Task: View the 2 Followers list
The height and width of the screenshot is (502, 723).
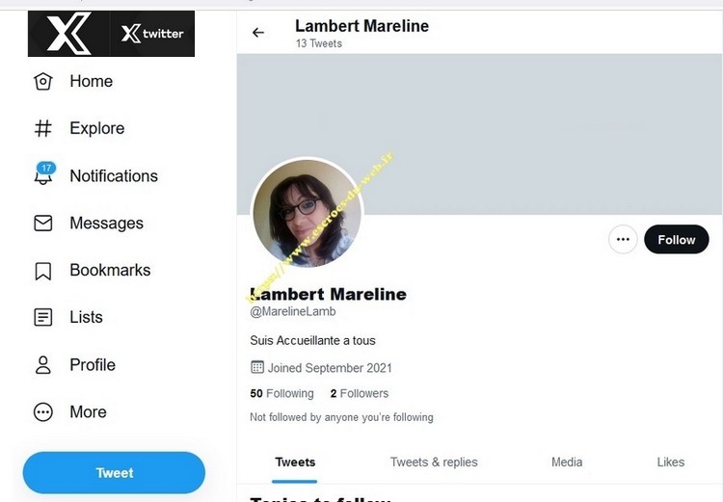Action: click(x=359, y=393)
